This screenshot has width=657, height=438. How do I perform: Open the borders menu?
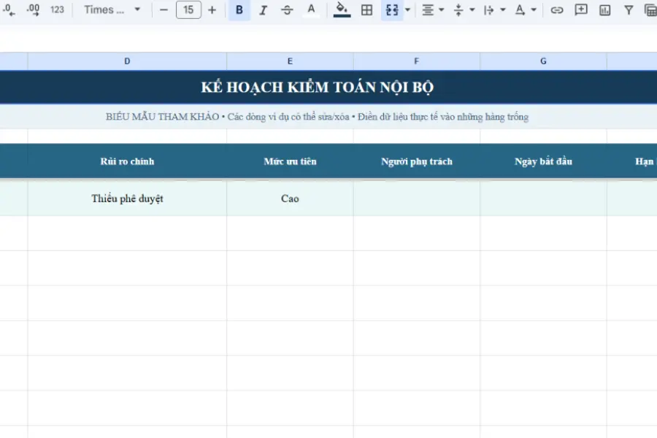tap(366, 9)
